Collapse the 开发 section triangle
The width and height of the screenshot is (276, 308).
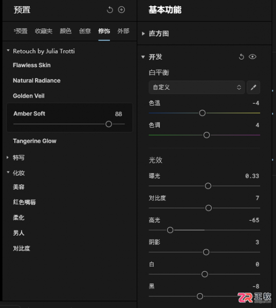(143, 57)
